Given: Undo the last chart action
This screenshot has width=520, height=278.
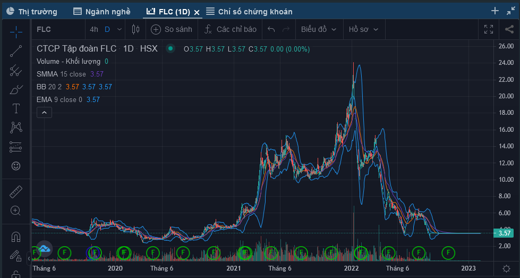Looking at the screenshot, I should (271, 30).
